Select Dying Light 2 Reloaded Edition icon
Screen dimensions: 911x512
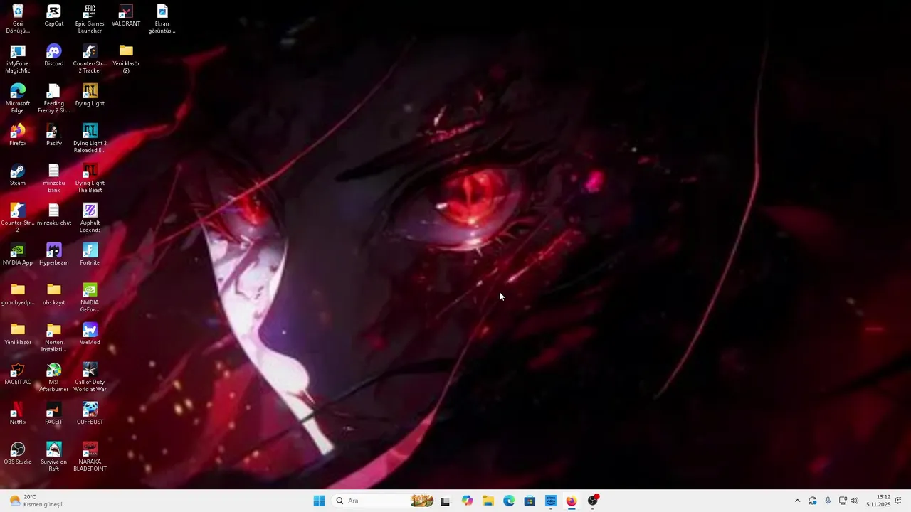pos(90,139)
